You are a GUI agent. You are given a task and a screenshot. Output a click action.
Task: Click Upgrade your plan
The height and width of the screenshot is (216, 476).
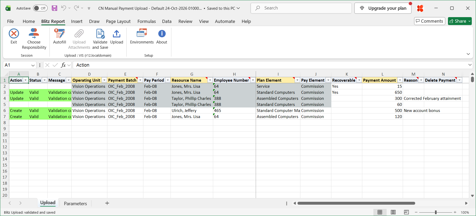pos(383,8)
